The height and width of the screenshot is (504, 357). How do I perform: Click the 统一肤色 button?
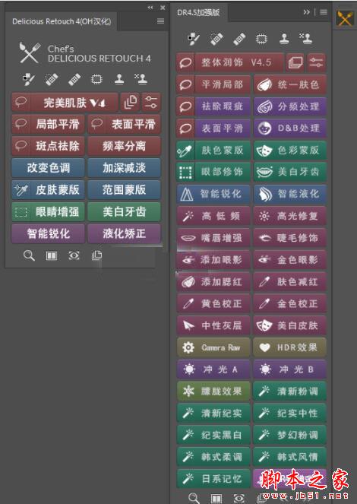(x=290, y=84)
